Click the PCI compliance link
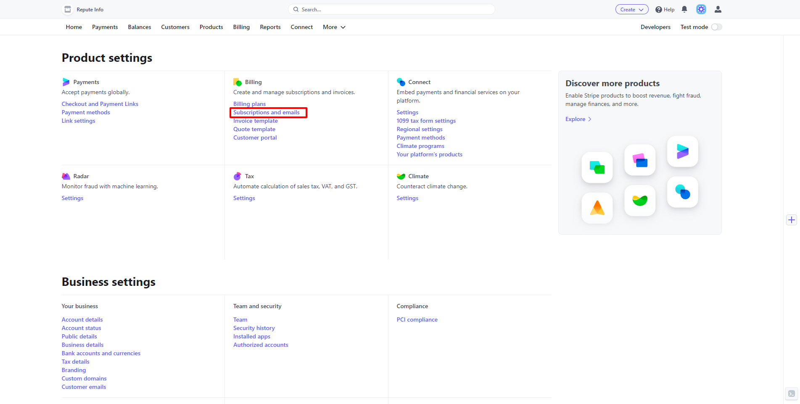The width and height of the screenshot is (800, 404). pyautogui.click(x=417, y=320)
